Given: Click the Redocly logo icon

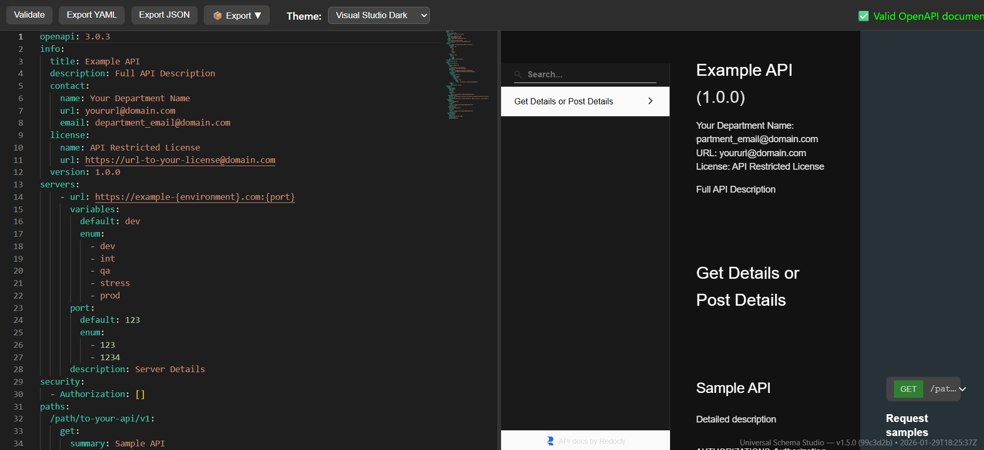Looking at the screenshot, I should click(x=550, y=441).
